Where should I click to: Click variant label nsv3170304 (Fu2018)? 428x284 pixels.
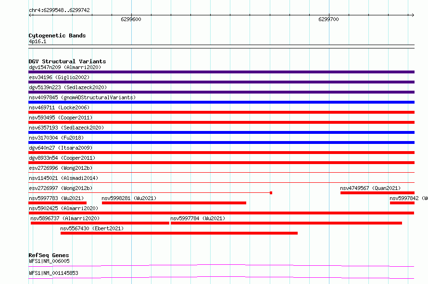56,138
